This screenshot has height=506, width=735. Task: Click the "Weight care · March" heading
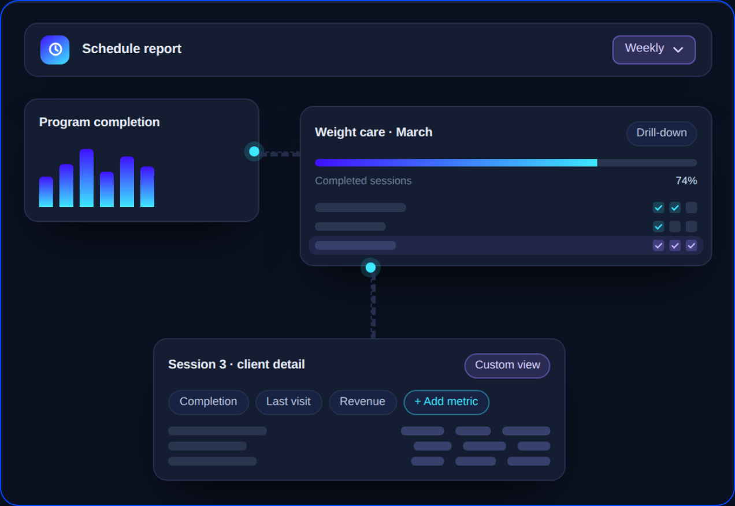click(373, 132)
